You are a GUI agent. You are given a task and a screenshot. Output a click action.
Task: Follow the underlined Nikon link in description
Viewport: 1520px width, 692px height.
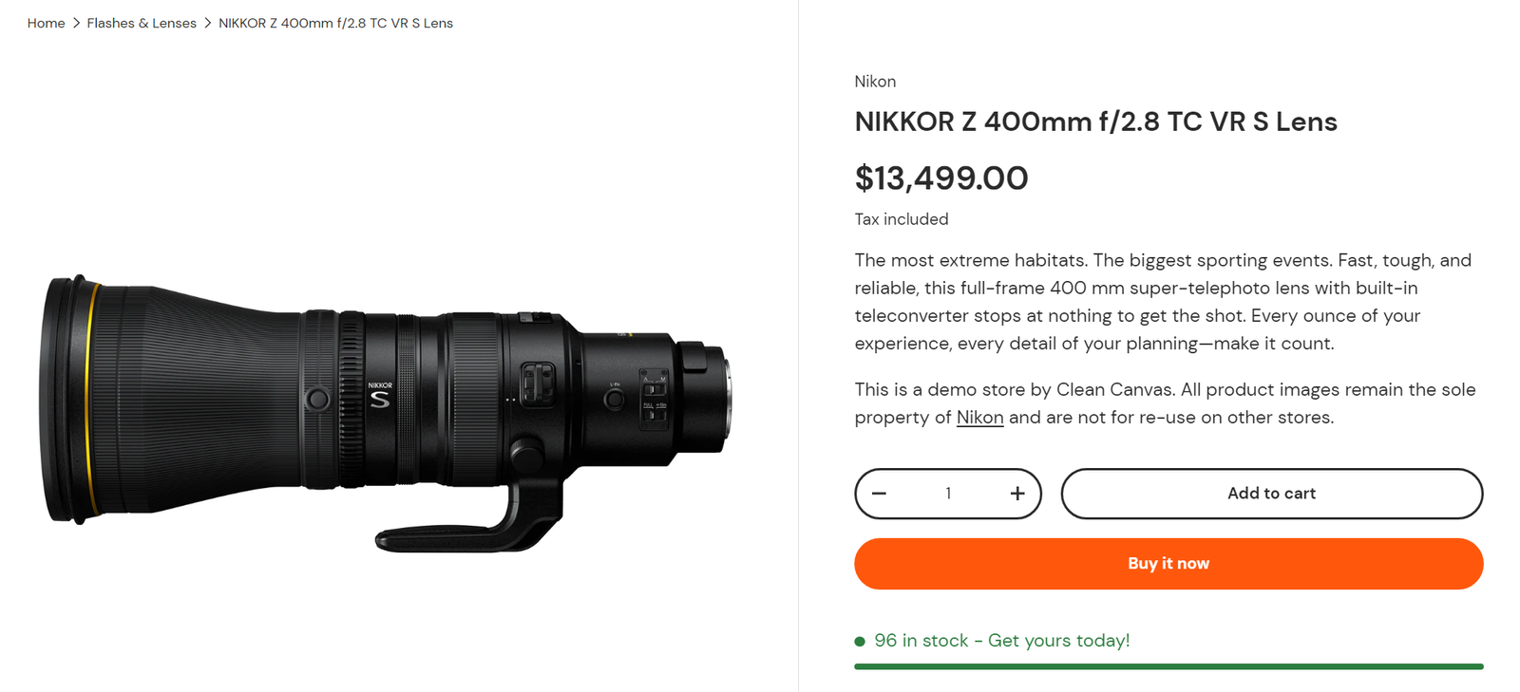point(979,418)
